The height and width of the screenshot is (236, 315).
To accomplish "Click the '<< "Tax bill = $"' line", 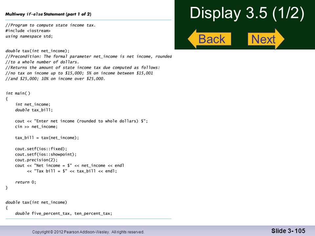I will coord(72,171).
